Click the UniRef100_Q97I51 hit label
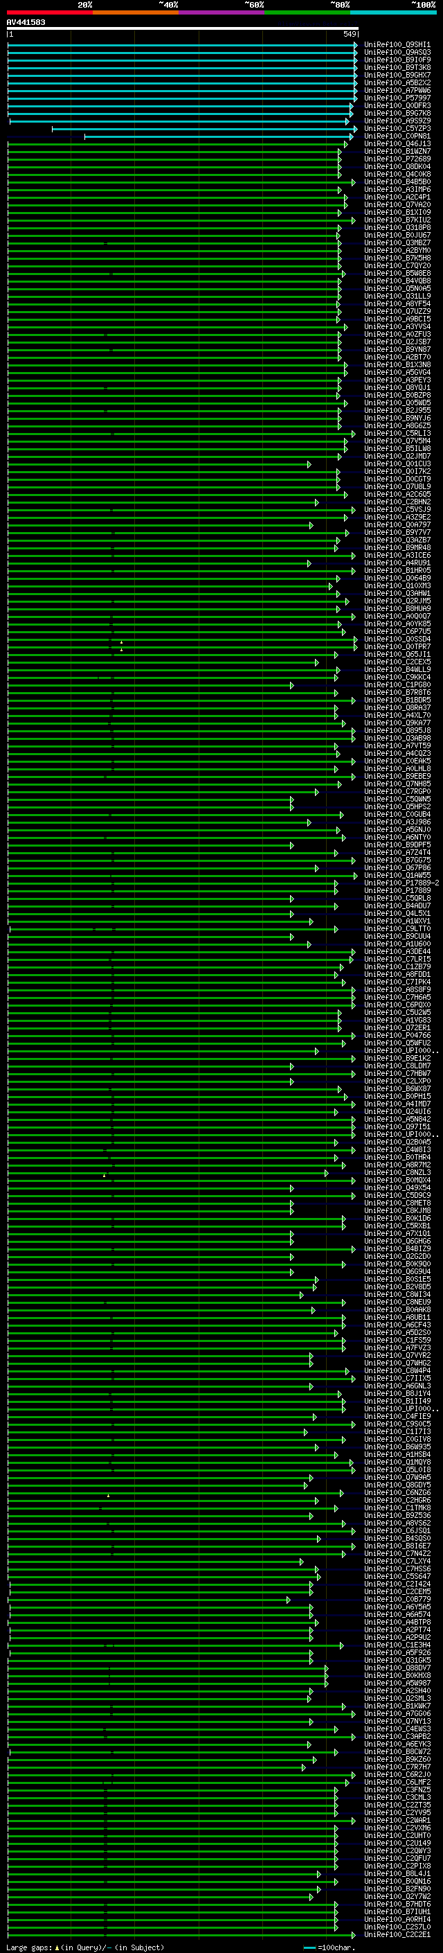The width and height of the screenshot is (443, 1953). coord(397,1126)
